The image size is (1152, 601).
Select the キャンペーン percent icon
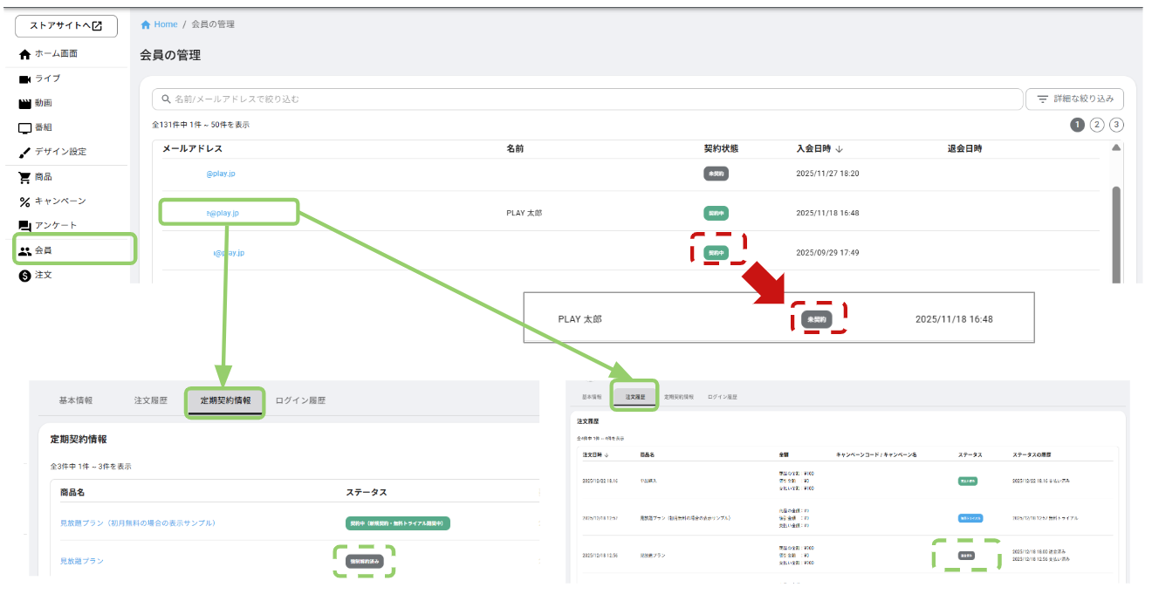[24, 202]
